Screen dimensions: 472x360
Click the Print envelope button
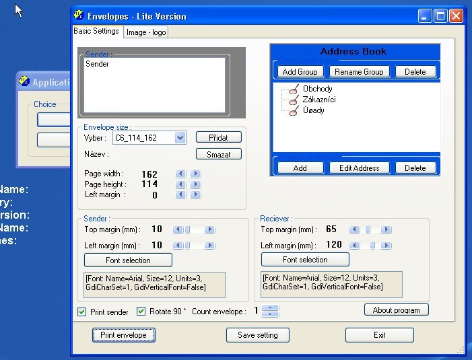(124, 335)
